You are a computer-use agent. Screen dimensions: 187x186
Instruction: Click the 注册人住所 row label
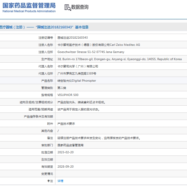tap(46, 52)
